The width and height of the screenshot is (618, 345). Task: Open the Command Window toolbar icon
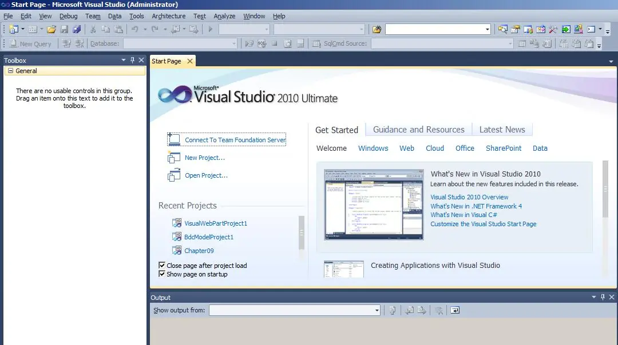pos(591,29)
